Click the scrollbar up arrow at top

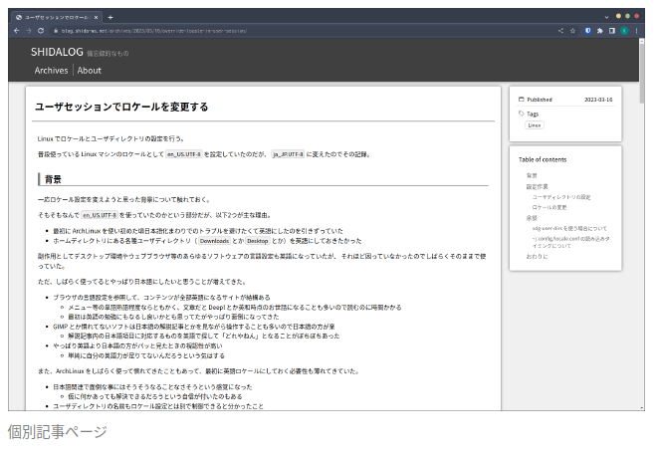(642, 41)
